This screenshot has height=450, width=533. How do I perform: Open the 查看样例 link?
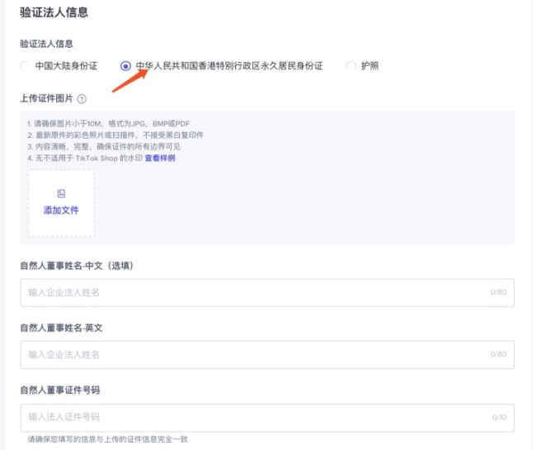click(x=160, y=158)
